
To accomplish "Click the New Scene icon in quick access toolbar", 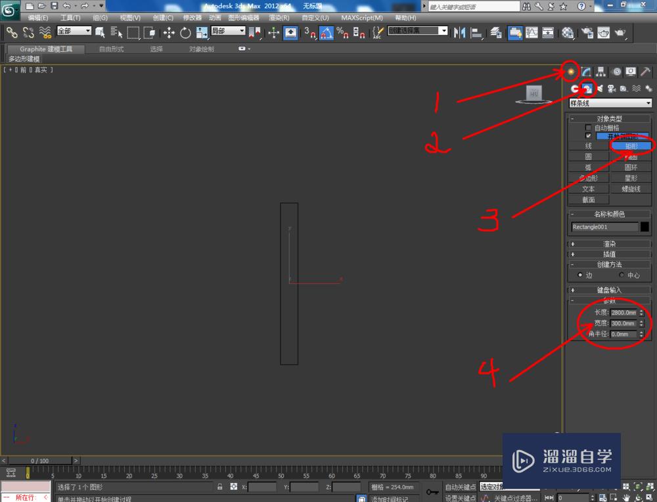I will (x=30, y=7).
